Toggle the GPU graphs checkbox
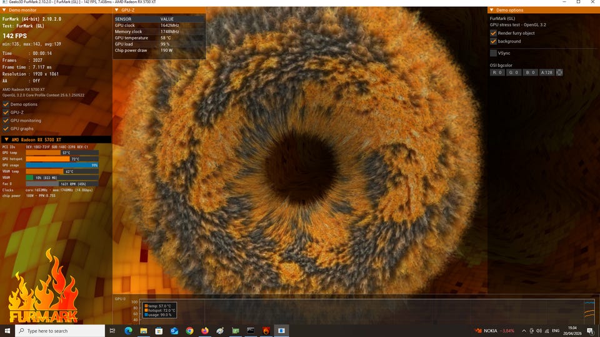Image resolution: width=600 pixels, height=337 pixels. click(x=6, y=129)
